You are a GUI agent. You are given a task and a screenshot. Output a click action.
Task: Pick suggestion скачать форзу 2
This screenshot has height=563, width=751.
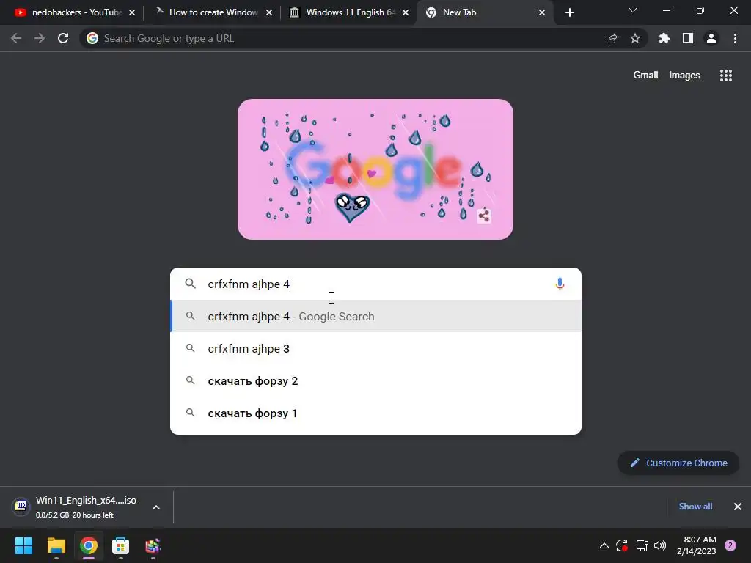coord(375,380)
